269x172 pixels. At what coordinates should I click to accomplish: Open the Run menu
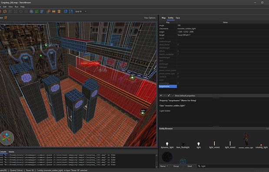(17, 7)
